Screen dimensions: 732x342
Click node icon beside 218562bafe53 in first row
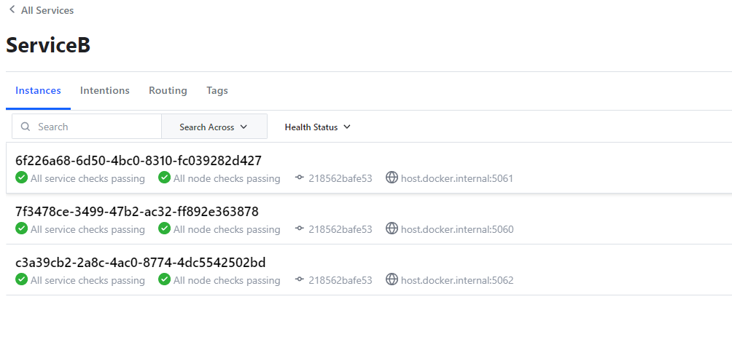[x=299, y=178]
